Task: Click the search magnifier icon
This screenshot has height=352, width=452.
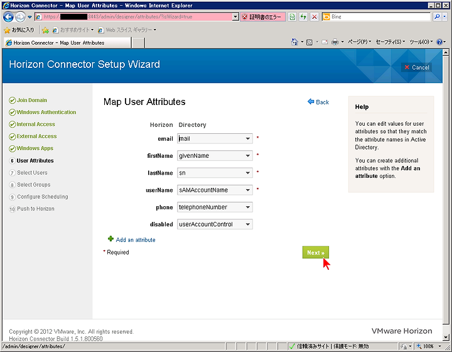Action: (437, 17)
